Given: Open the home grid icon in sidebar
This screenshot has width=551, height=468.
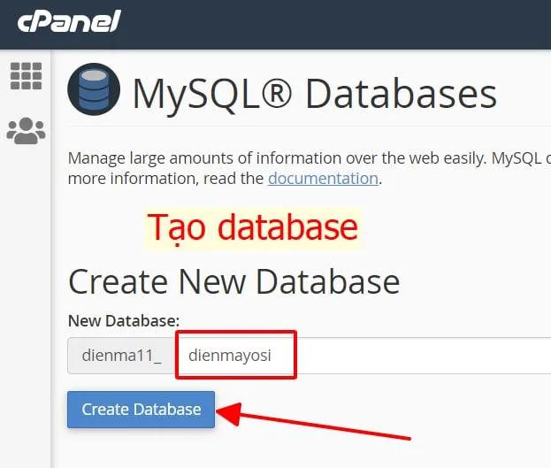Looking at the screenshot, I should [26, 76].
